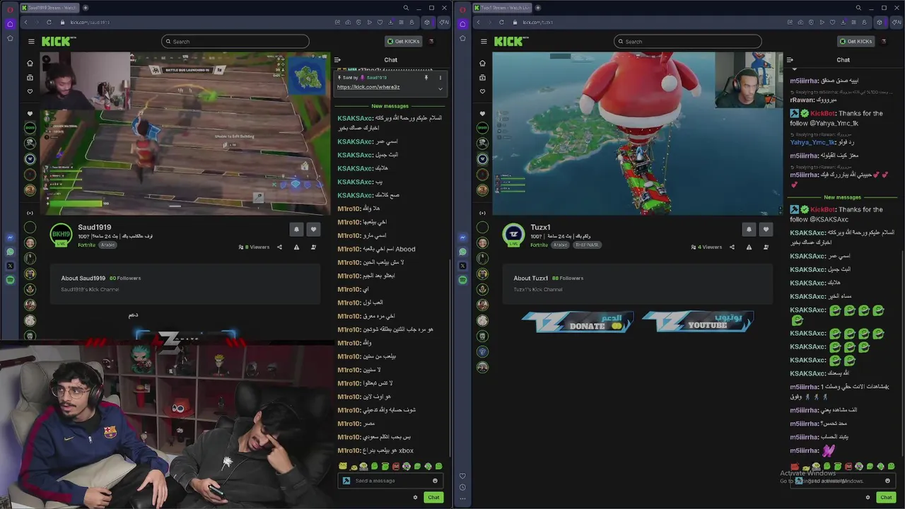Follow Saud1919 with heart button
Viewport: 905px width, 509px height.
[x=313, y=229]
